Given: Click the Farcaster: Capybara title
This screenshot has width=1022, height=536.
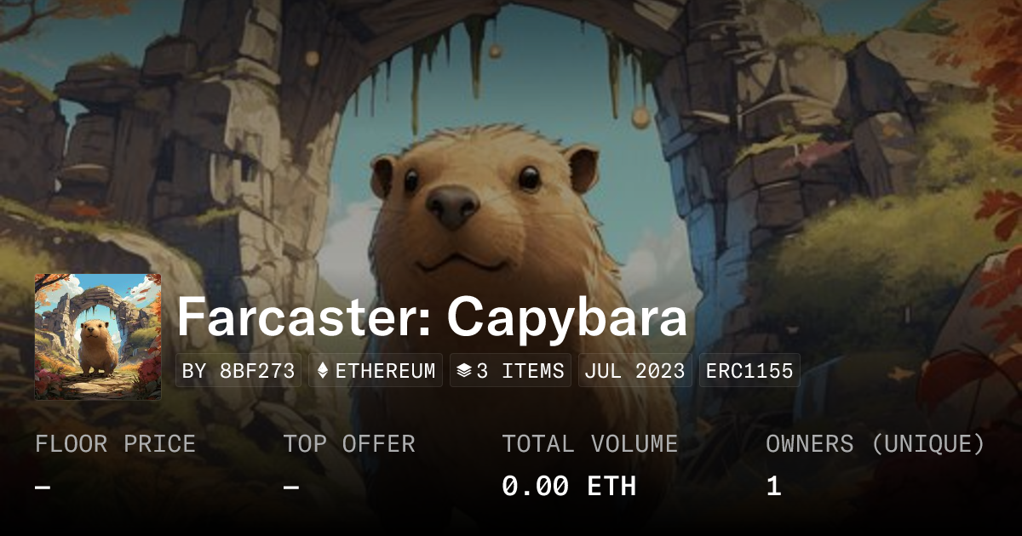Looking at the screenshot, I should tap(432, 318).
